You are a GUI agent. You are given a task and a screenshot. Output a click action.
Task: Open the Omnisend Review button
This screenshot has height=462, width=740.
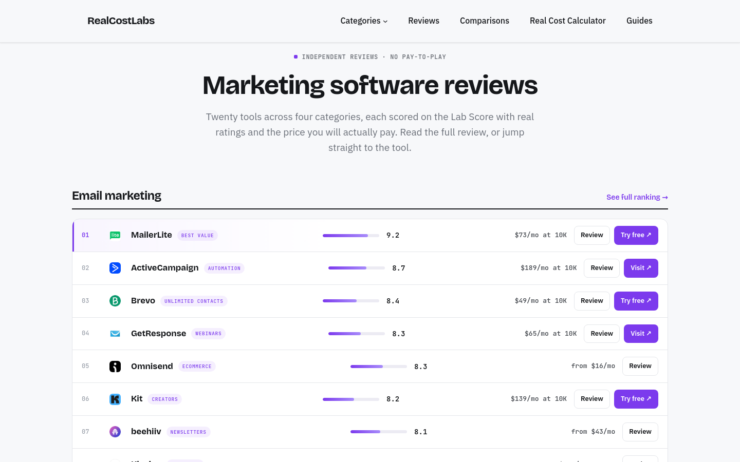[640, 366]
